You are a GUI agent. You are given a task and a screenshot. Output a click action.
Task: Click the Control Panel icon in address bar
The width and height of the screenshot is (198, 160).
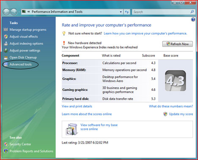pos(24,11)
